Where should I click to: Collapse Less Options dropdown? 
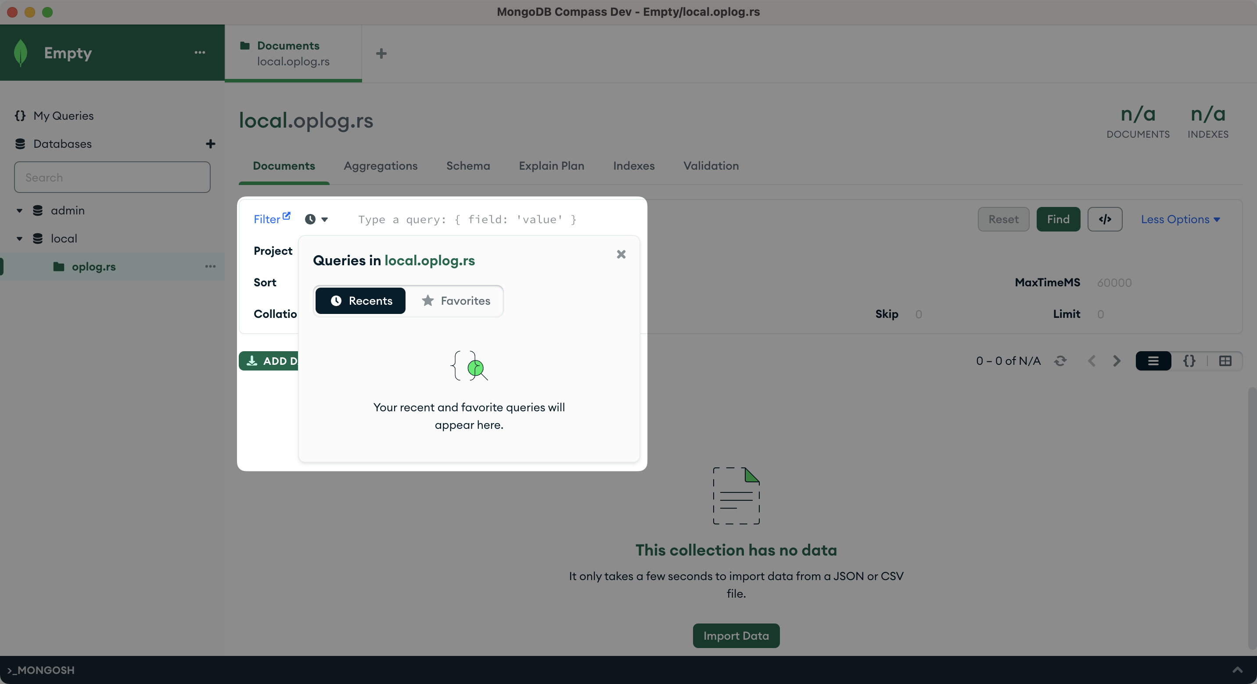tap(1180, 219)
